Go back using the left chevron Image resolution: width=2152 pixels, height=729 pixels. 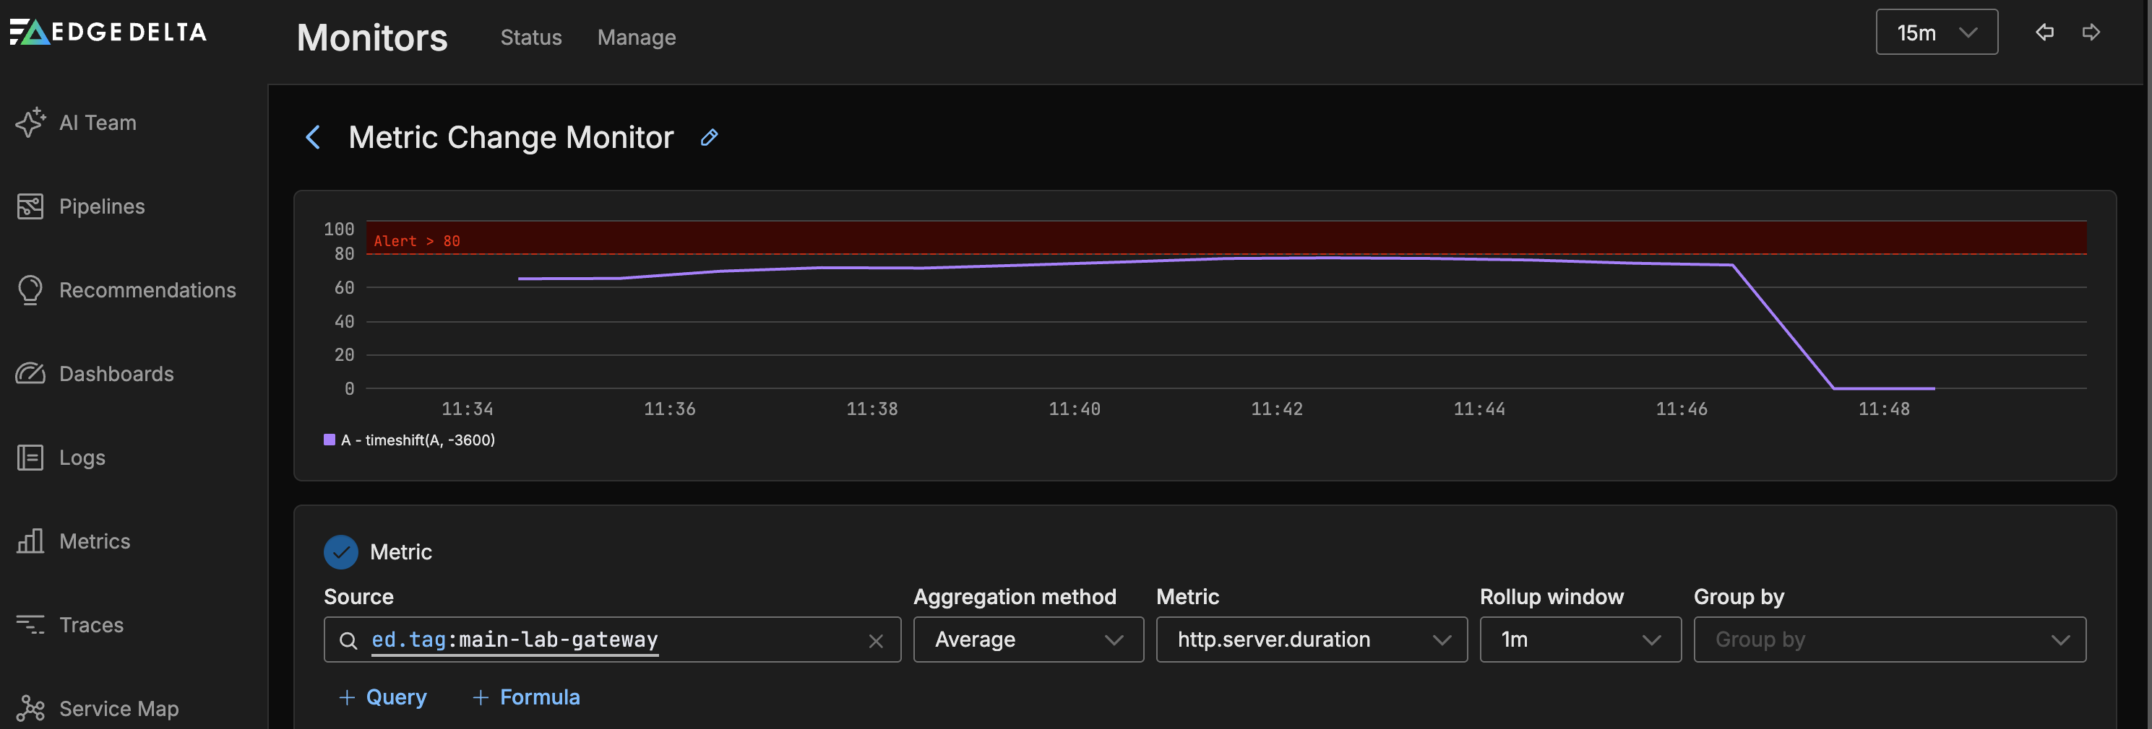point(314,138)
